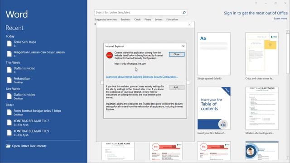Viewport: 290px width, 163px height.
Task: Select the Business suggested search
Action: [x=126, y=19]
